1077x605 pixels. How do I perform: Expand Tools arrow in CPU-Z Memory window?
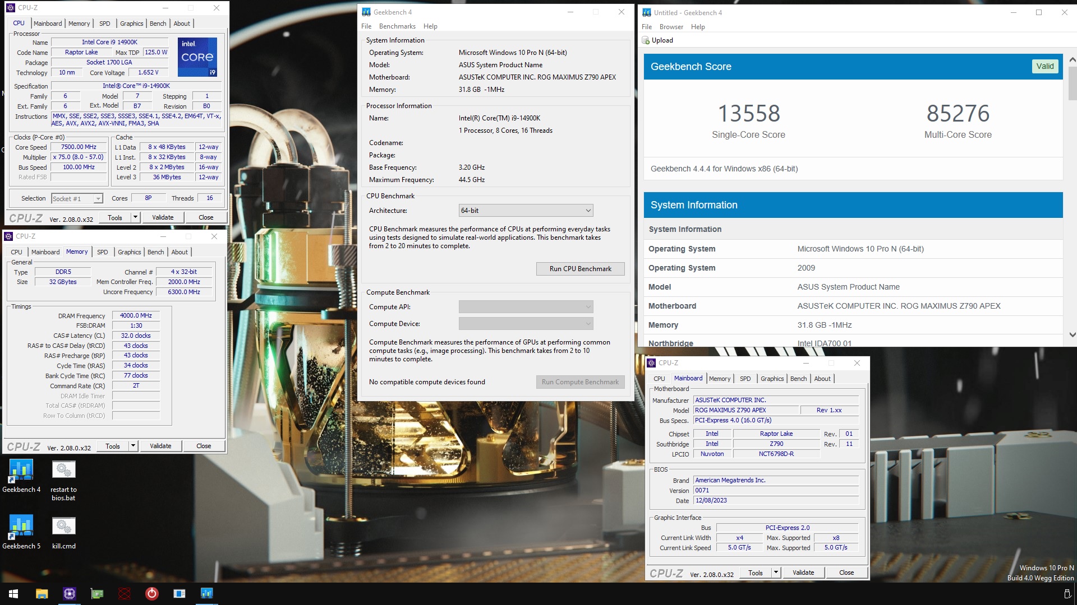pyautogui.click(x=133, y=446)
